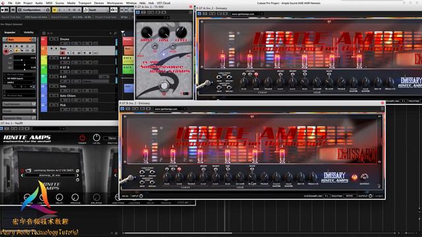Mute the Bass track
Screen dimensions: 422x237
51,48
